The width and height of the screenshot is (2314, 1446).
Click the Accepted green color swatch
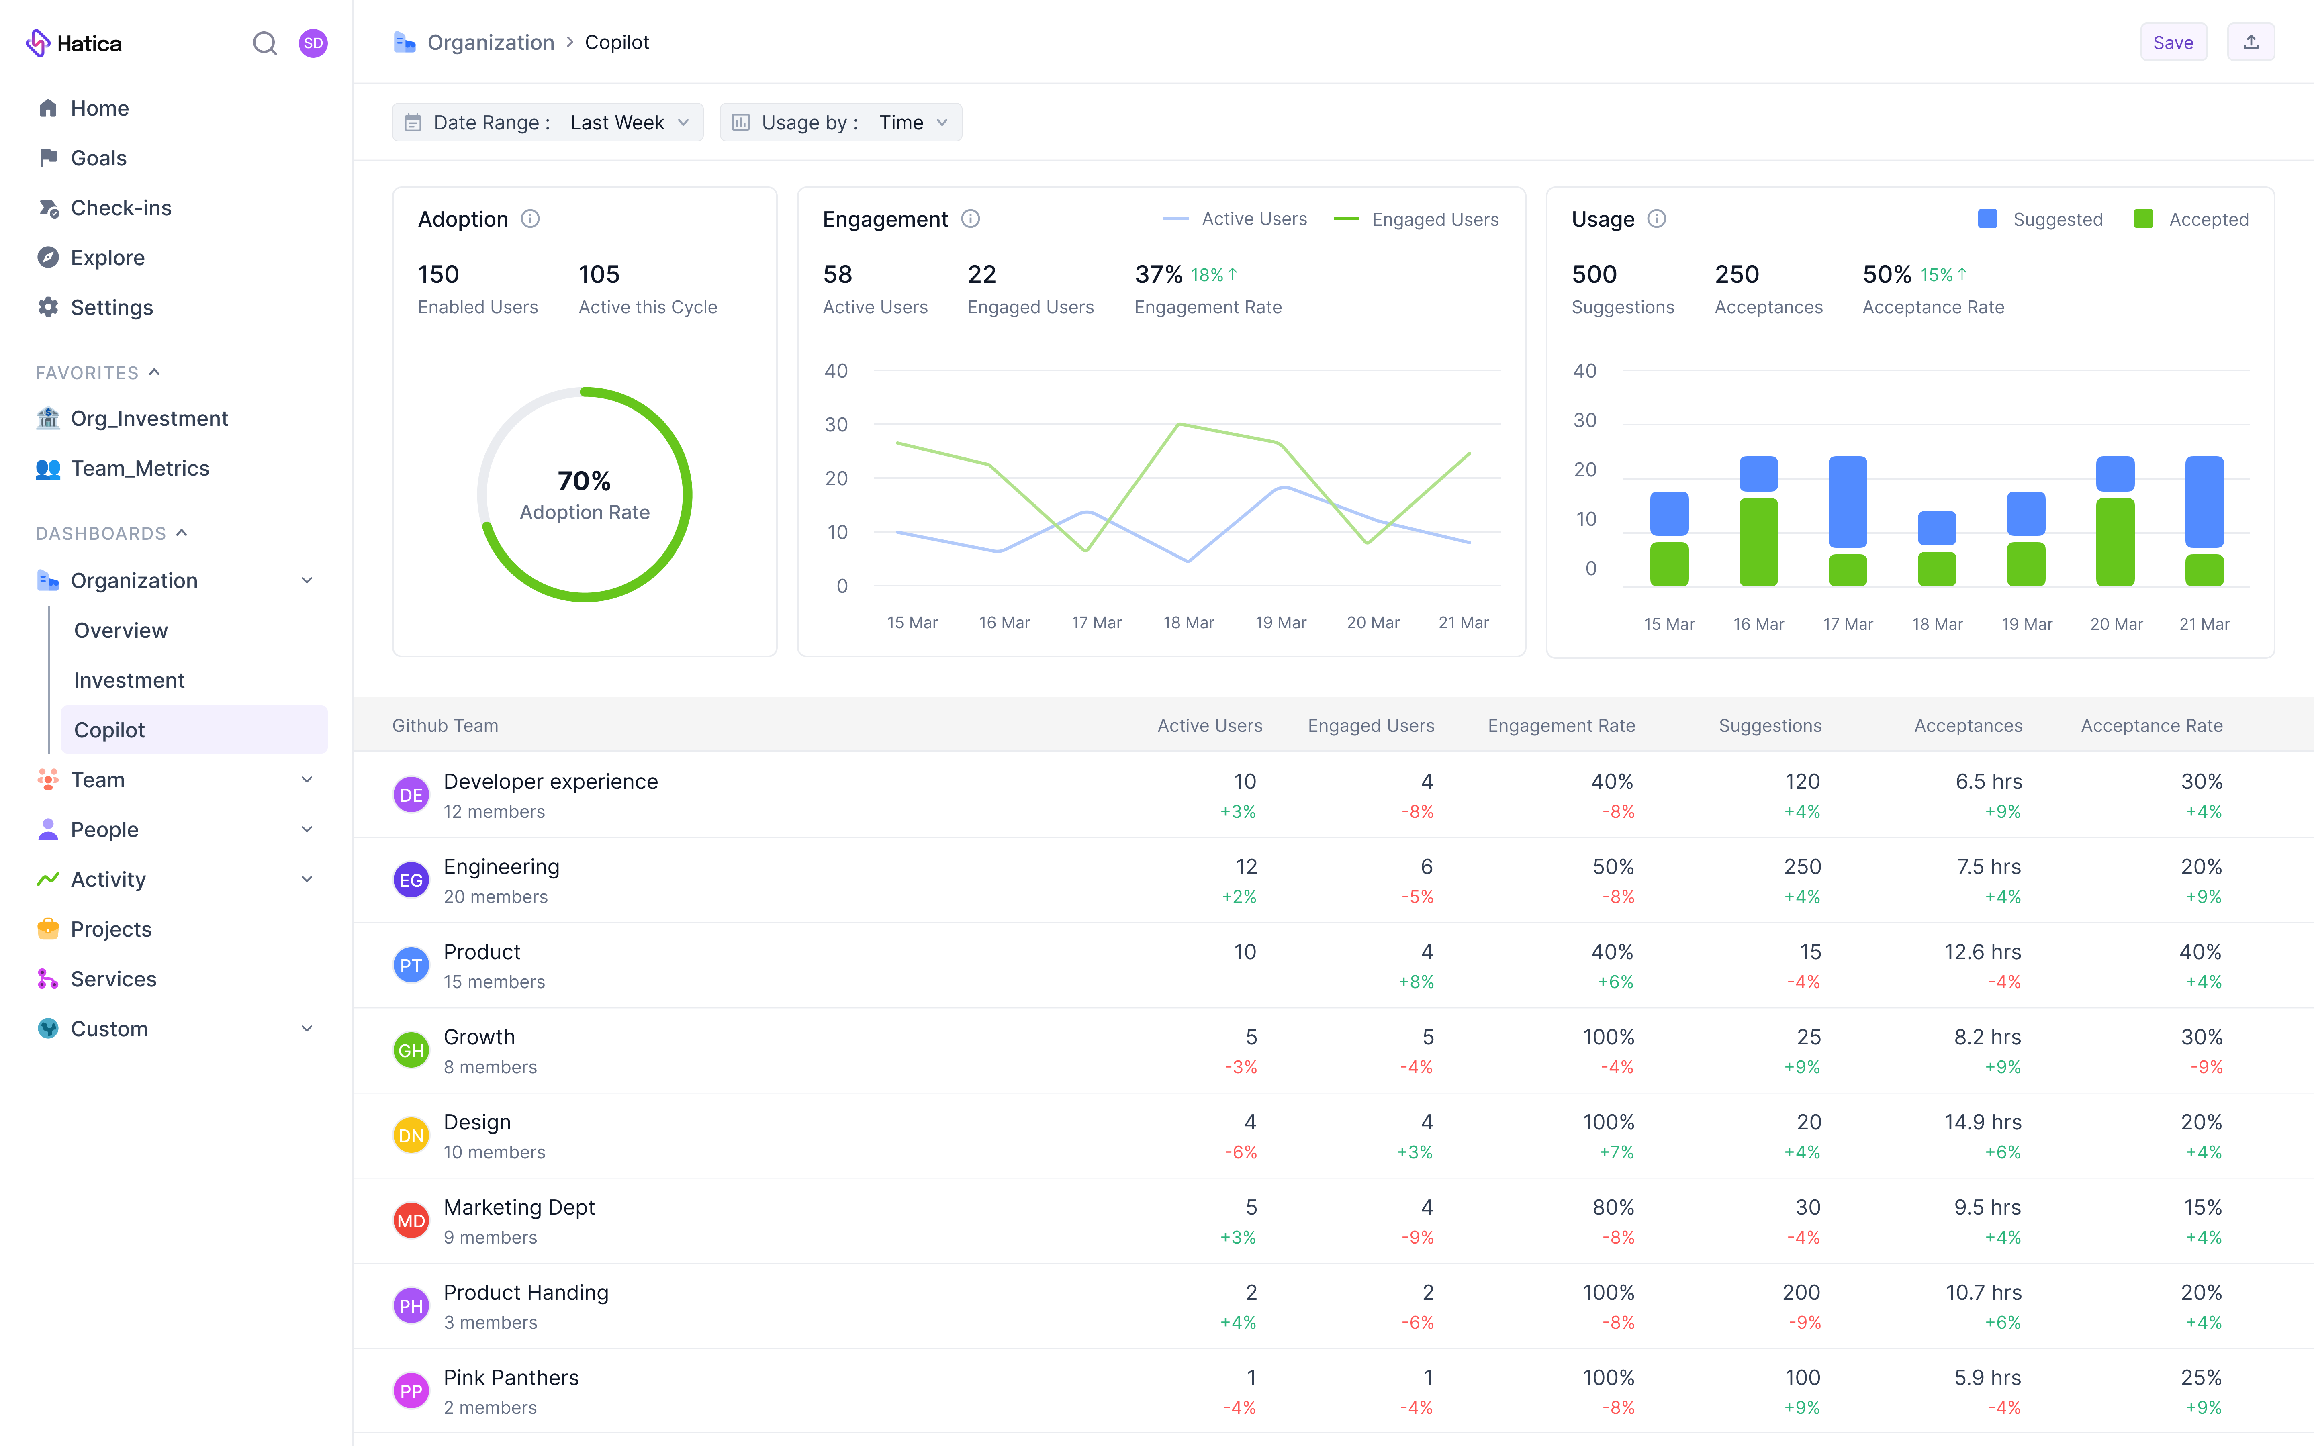point(2143,219)
